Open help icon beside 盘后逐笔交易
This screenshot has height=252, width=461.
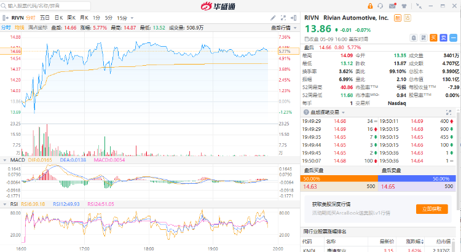point(306,112)
